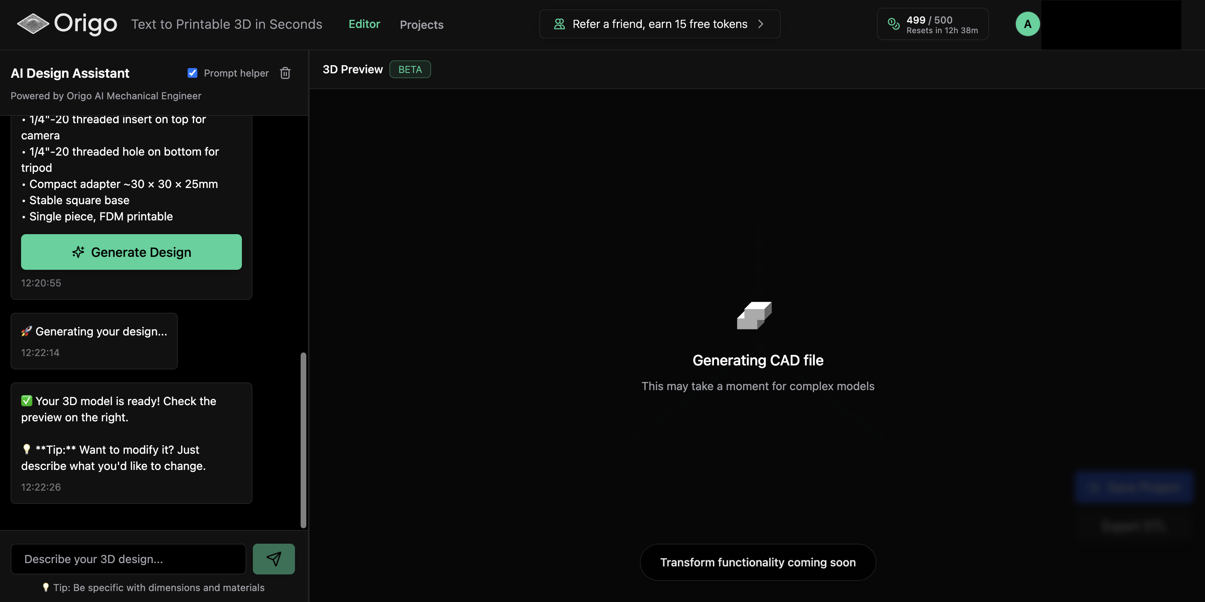Select the sparkles icon on Generate Design

pyautogui.click(x=78, y=252)
